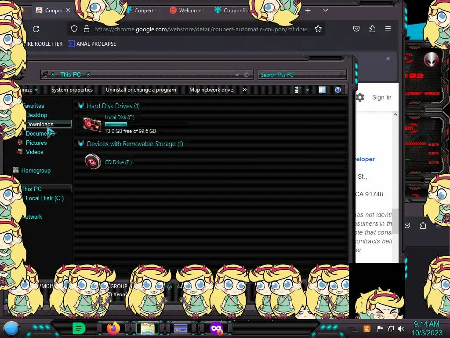450x338 pixels.
Task: Reload the page in Firefox
Action: pyautogui.click(x=36, y=29)
